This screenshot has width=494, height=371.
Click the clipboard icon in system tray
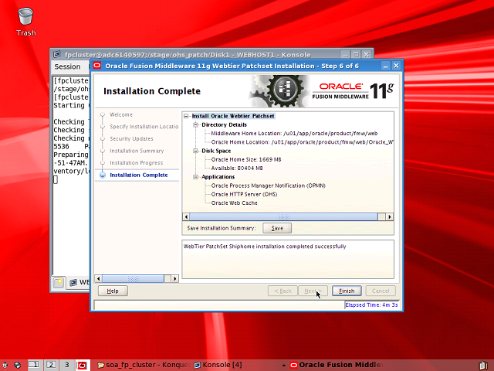click(x=482, y=366)
